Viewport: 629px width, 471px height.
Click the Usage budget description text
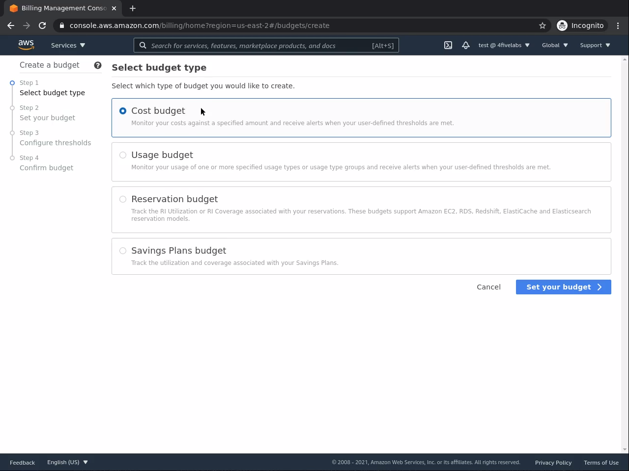click(341, 167)
